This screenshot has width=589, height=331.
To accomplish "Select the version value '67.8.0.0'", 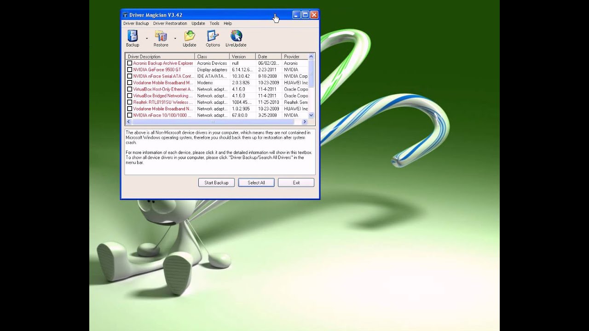I will 239,115.
